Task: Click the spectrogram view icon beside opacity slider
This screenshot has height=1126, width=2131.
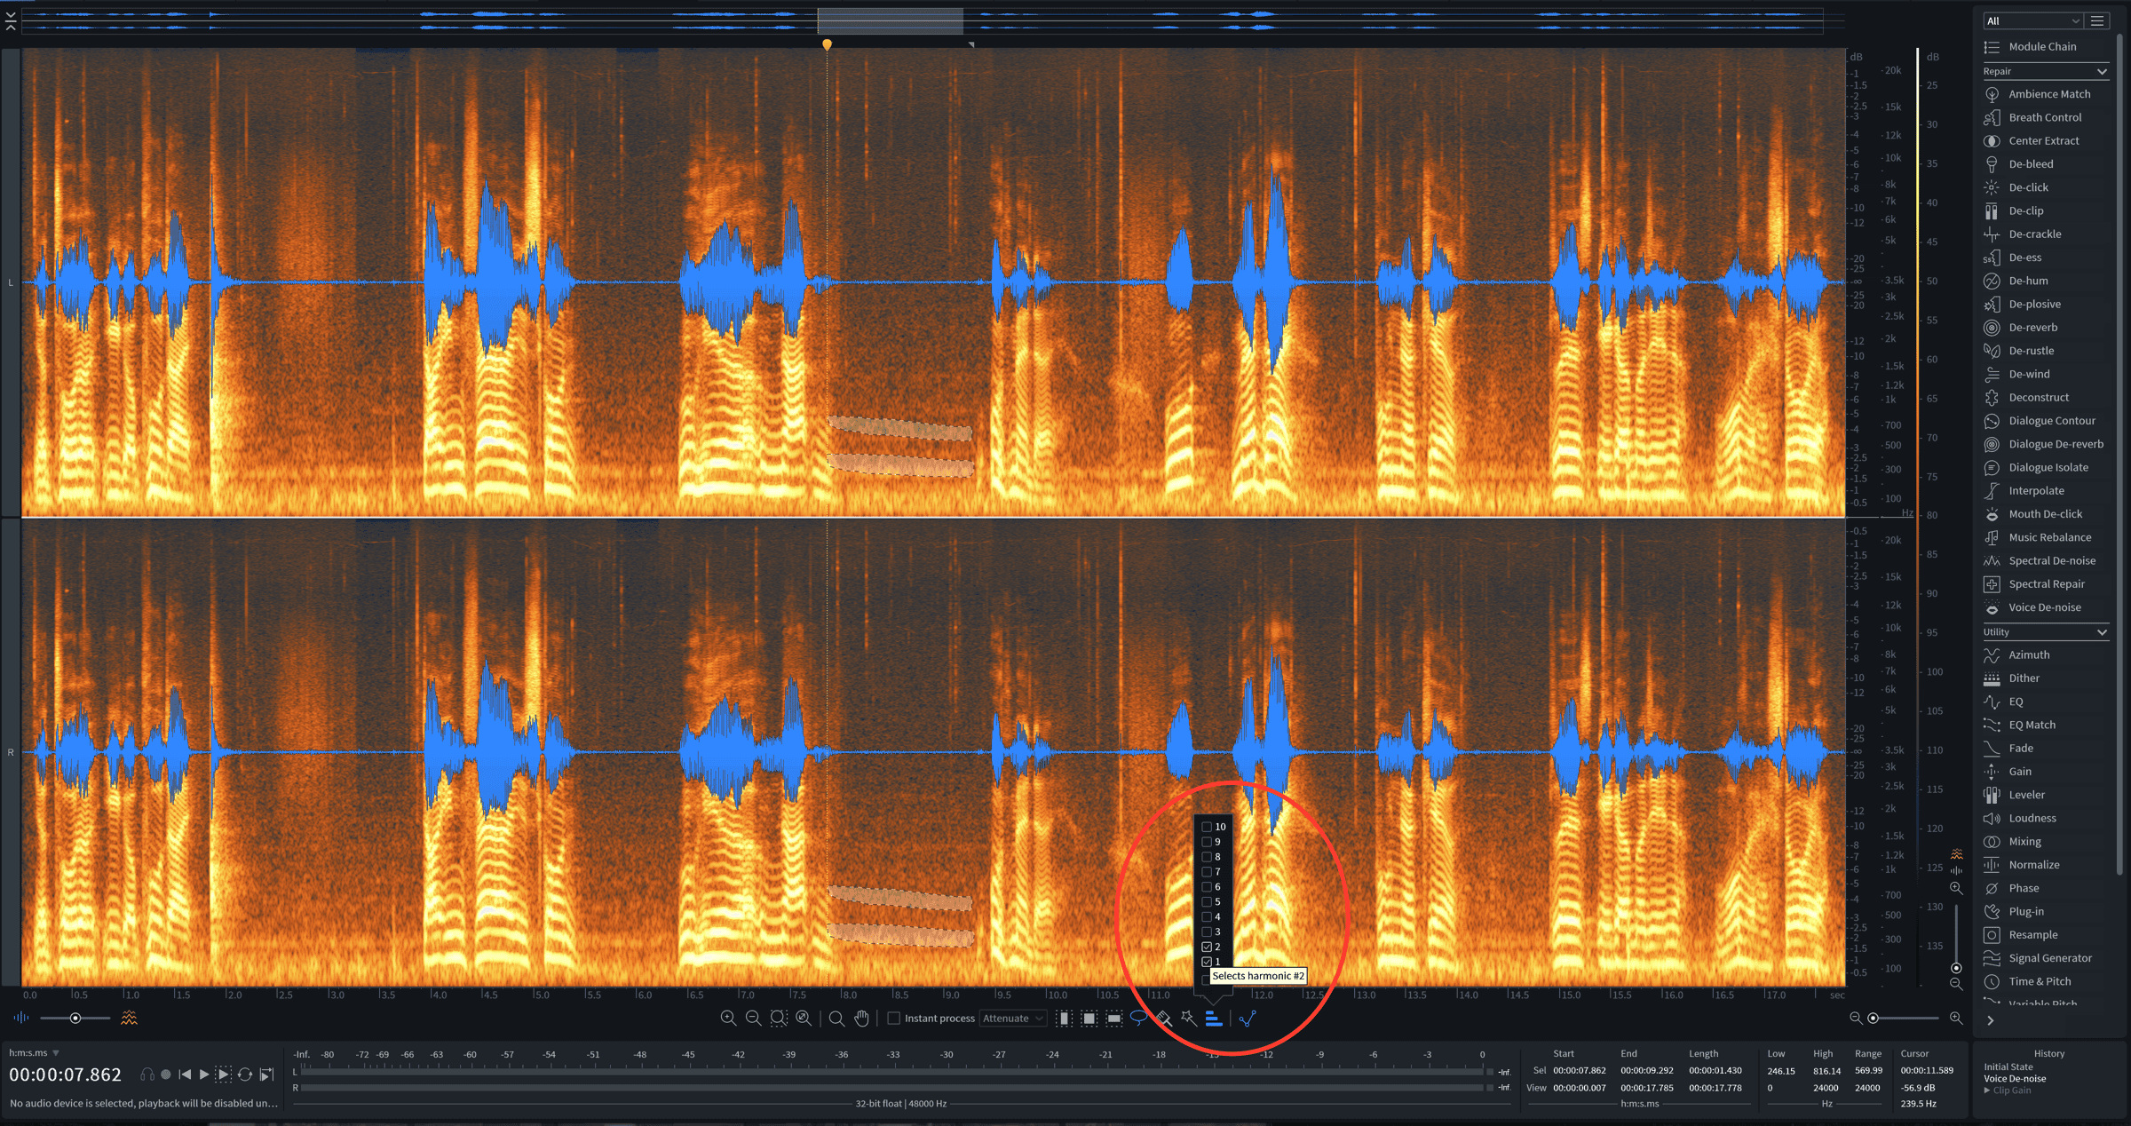Action: (129, 1018)
